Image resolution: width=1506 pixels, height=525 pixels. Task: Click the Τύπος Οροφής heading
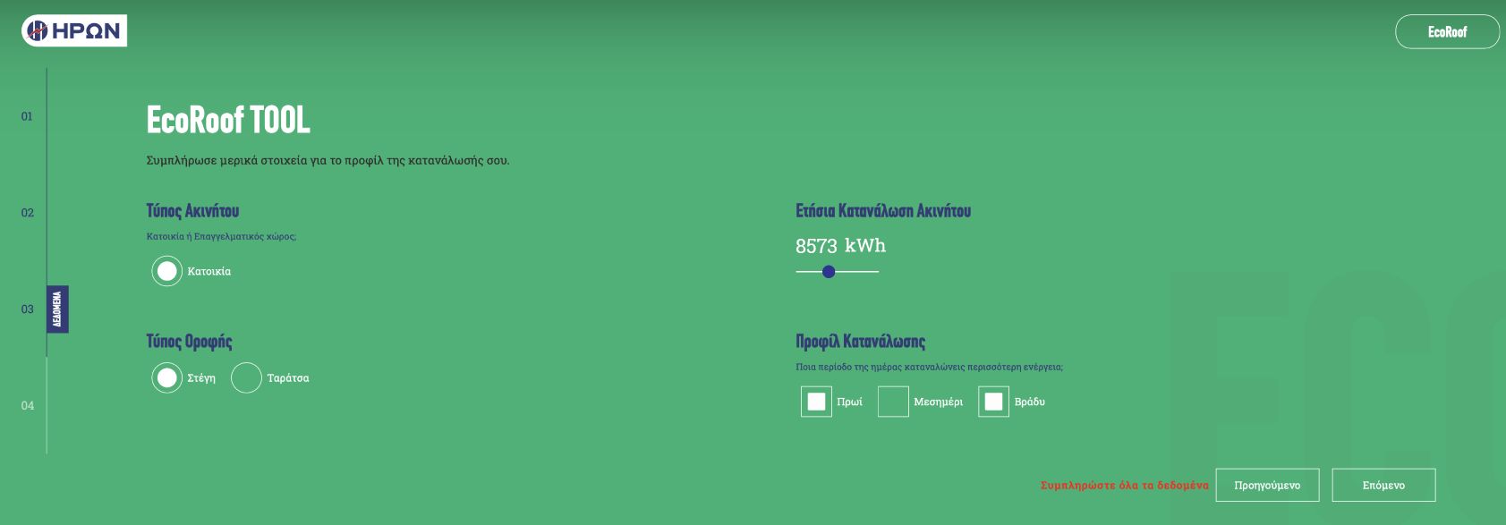pos(189,342)
